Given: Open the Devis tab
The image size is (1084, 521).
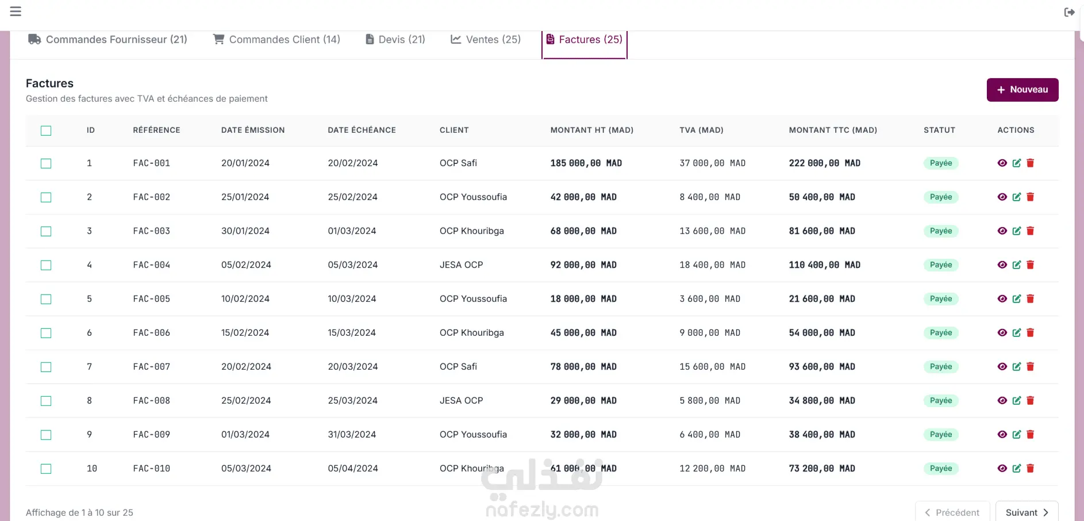Looking at the screenshot, I should click(x=395, y=40).
